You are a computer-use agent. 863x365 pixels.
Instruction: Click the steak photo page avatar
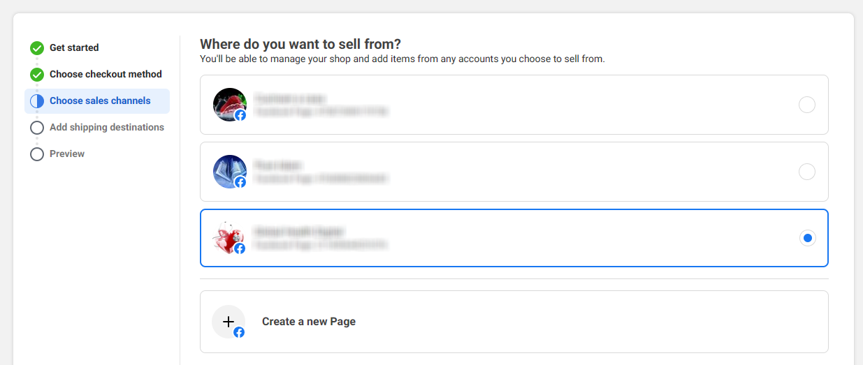pyautogui.click(x=229, y=105)
